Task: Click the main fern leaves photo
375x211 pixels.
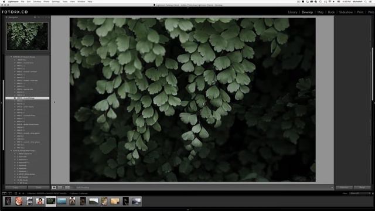Action: pyautogui.click(x=193, y=100)
